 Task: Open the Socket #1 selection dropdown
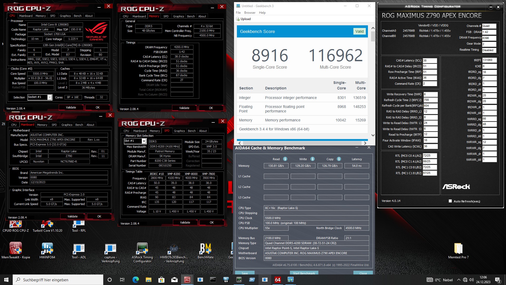[x=50, y=97]
